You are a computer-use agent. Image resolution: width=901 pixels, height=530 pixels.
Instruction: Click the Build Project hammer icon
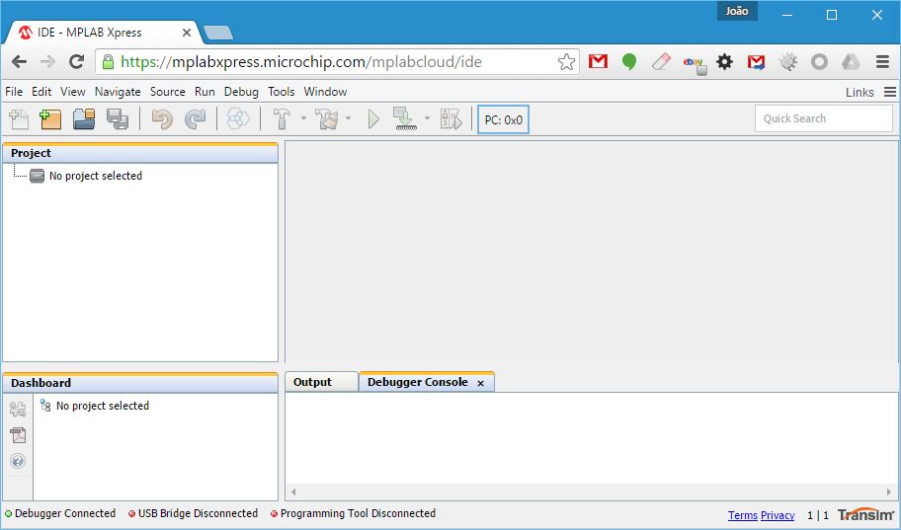pos(282,119)
